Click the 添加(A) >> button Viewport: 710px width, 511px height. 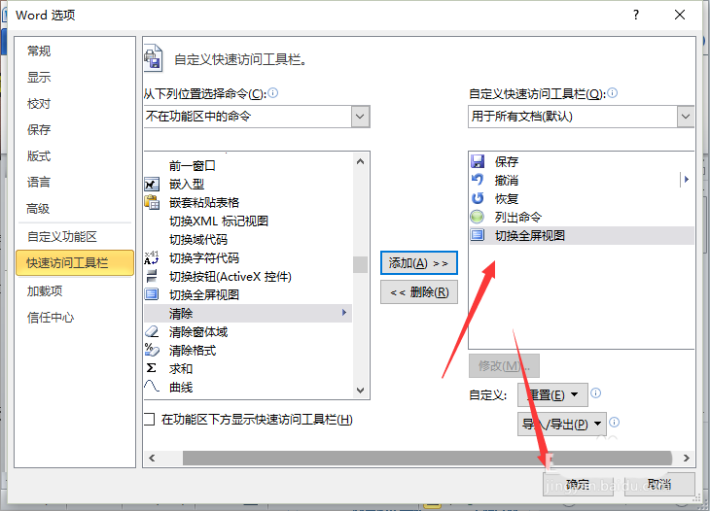click(x=419, y=262)
